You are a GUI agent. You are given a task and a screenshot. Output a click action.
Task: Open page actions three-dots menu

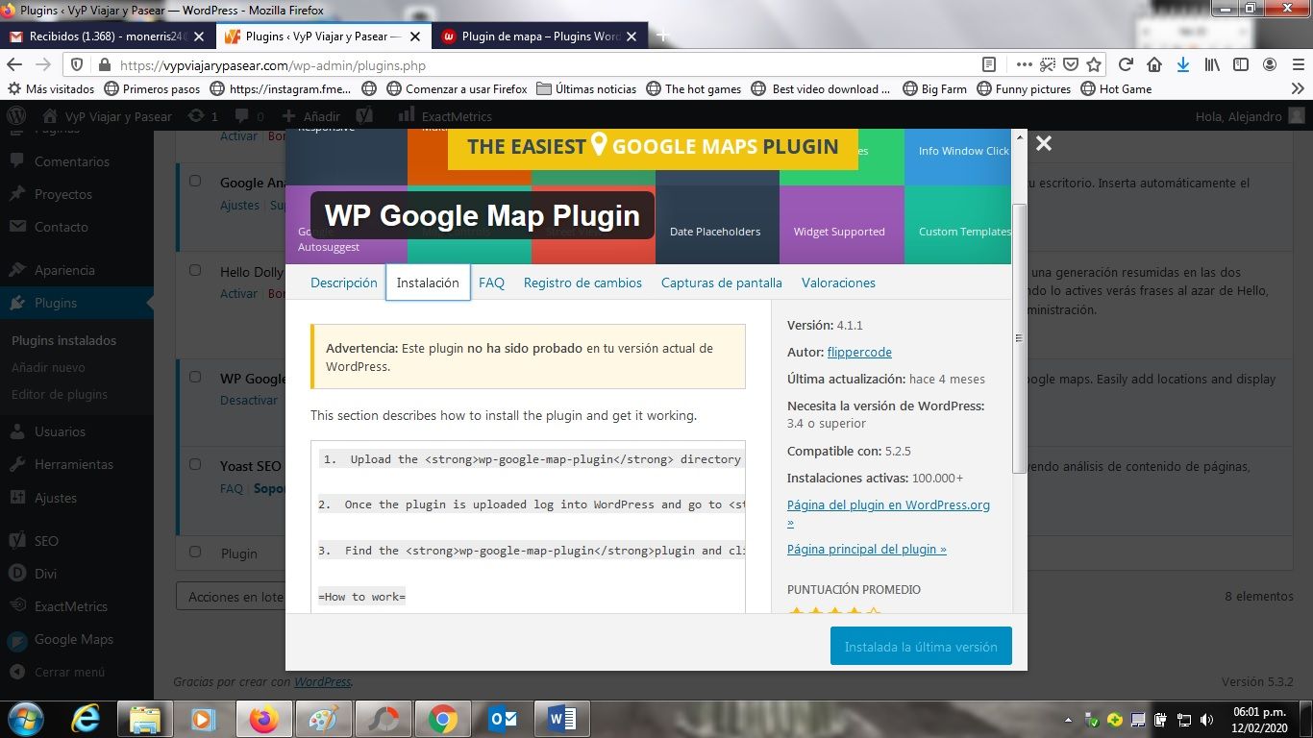pyautogui.click(x=1024, y=64)
